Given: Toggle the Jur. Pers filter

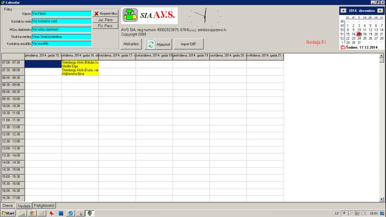Looking at the screenshot, I should click(x=105, y=20).
